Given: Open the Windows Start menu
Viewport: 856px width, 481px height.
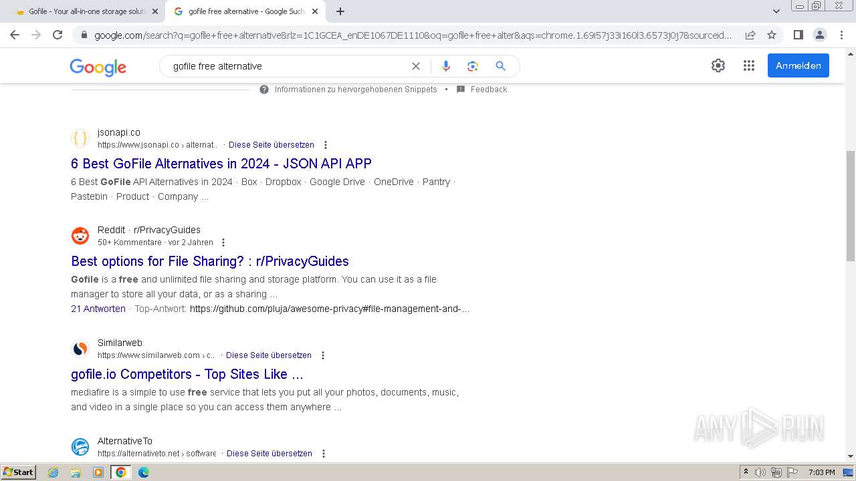Looking at the screenshot, I should coord(18,472).
